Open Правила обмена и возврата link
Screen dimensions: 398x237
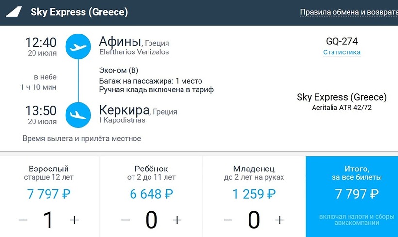(347, 12)
